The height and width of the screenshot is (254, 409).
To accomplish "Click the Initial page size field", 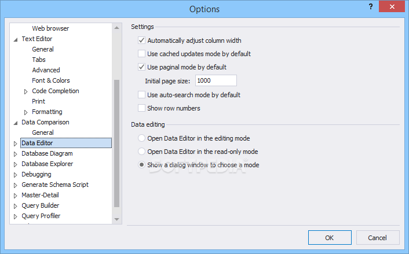I will tap(216, 80).
